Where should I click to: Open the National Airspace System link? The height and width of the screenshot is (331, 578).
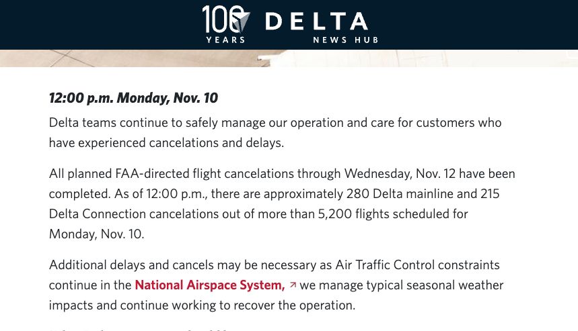tap(209, 285)
